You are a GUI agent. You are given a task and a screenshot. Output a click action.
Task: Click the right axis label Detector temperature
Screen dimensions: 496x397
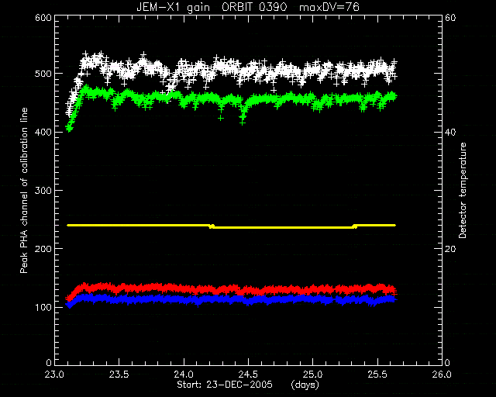pos(463,190)
